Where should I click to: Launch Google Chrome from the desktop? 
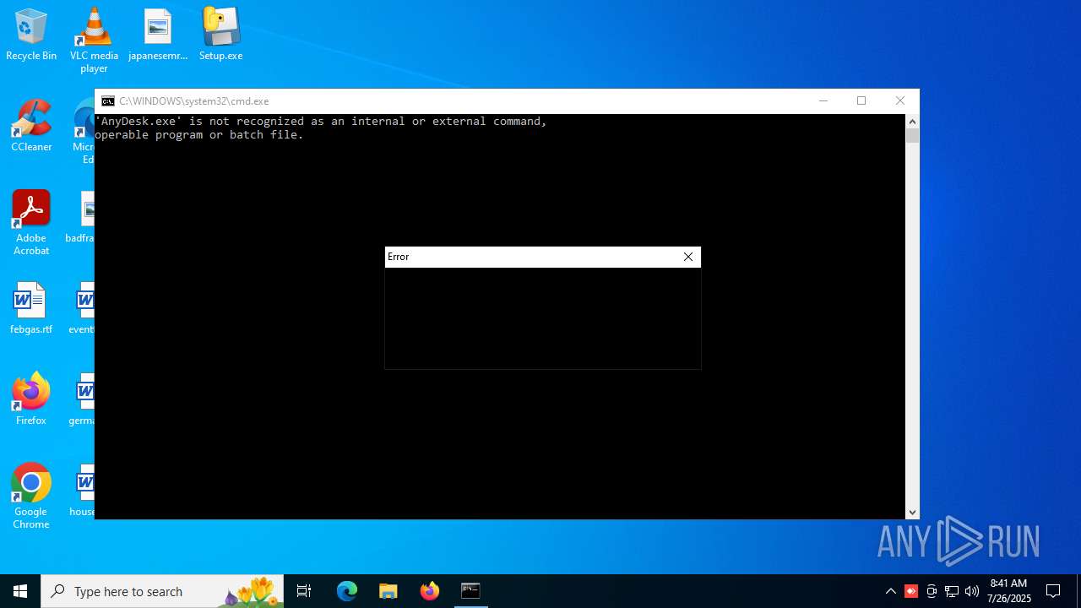tap(31, 497)
